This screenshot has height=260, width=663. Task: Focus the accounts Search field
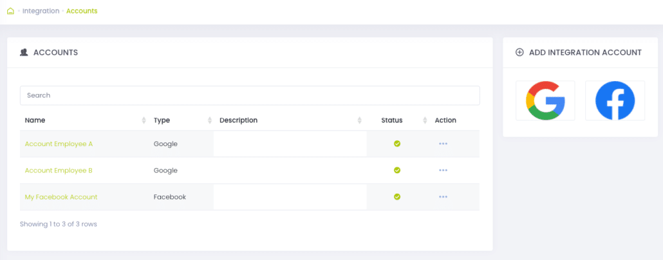click(250, 95)
